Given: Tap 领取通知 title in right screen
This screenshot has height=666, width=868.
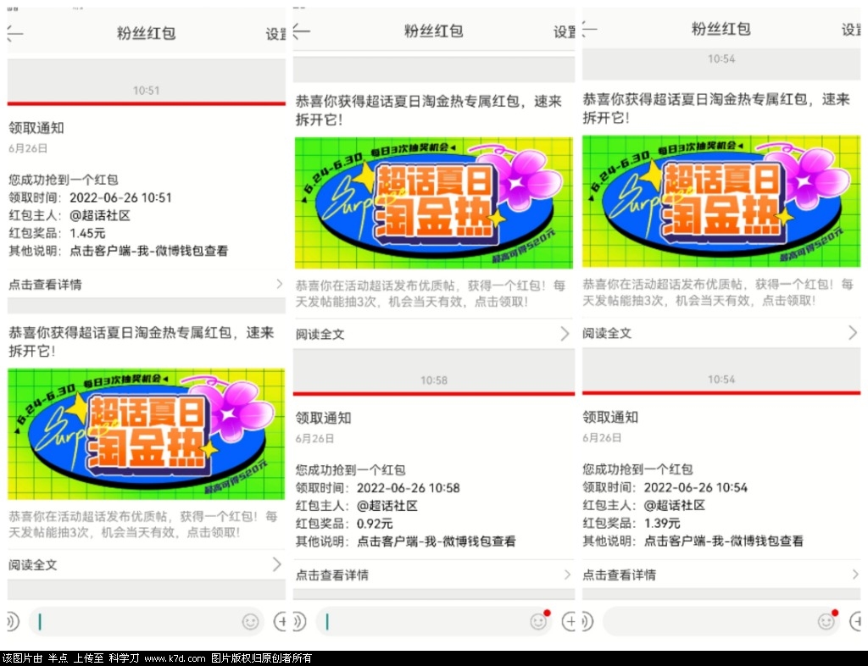Looking at the screenshot, I should [610, 417].
